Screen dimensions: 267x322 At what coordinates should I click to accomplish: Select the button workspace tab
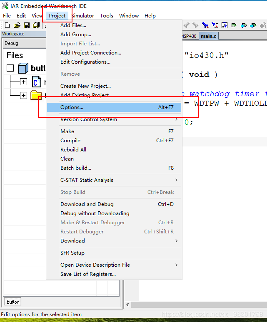pyautogui.click(x=13, y=302)
